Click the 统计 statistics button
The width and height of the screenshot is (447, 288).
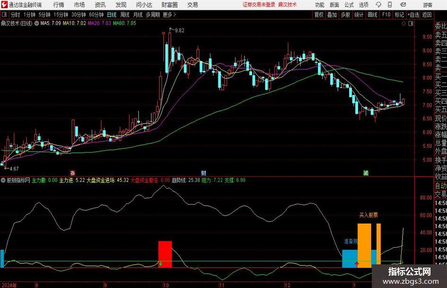359,15
